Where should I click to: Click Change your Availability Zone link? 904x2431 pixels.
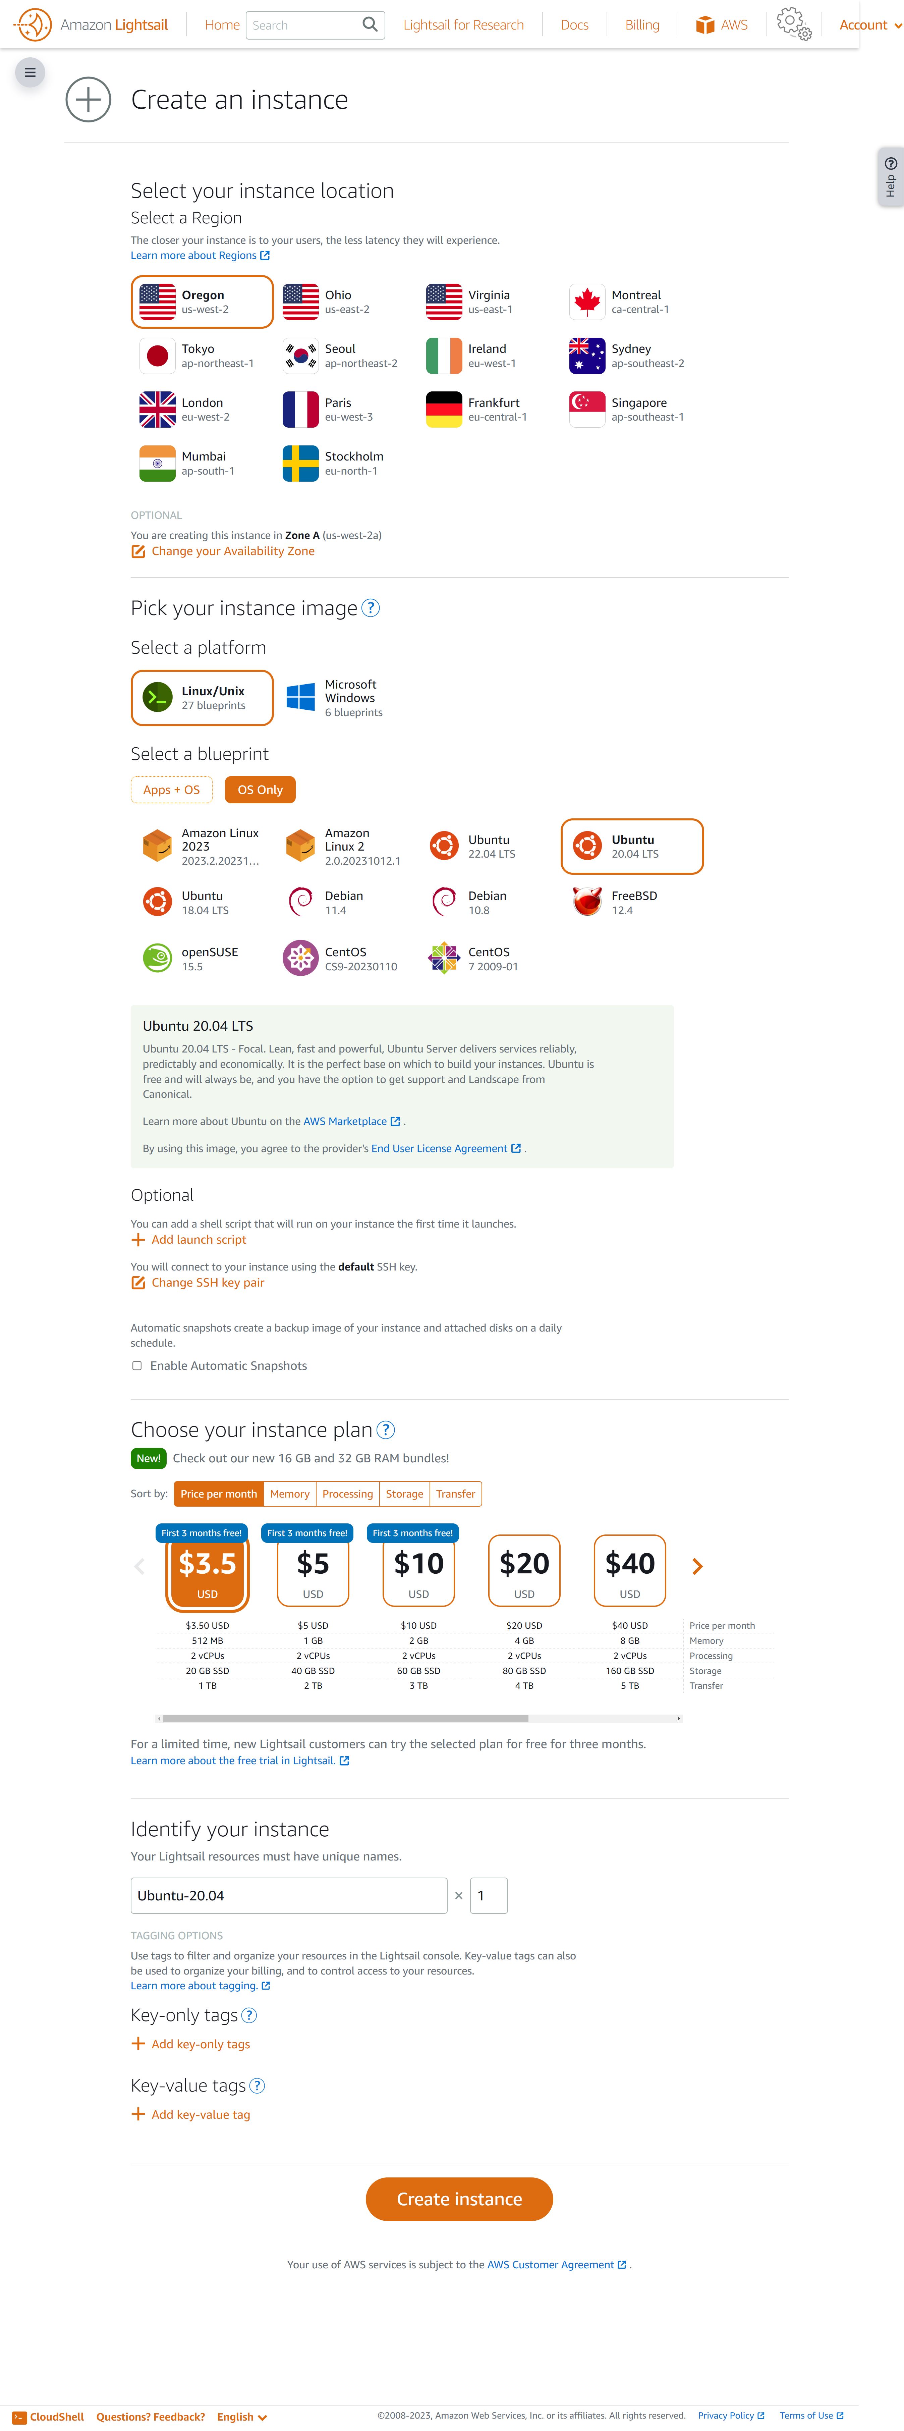(x=232, y=551)
